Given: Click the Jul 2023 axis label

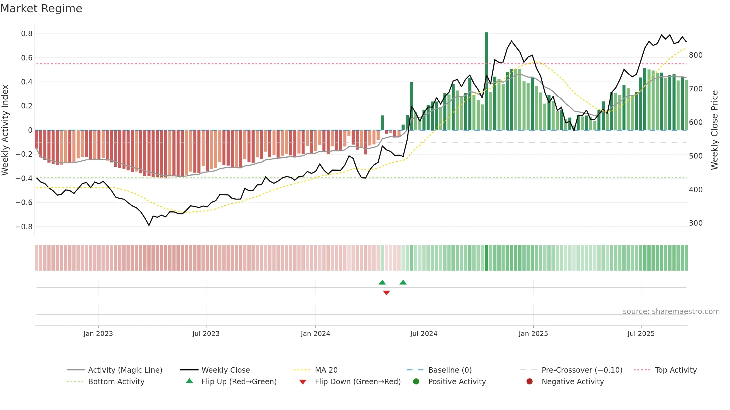Looking at the screenshot, I should [x=206, y=333].
